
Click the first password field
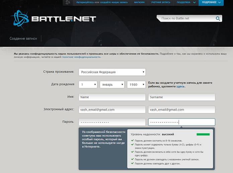coord(112,122)
